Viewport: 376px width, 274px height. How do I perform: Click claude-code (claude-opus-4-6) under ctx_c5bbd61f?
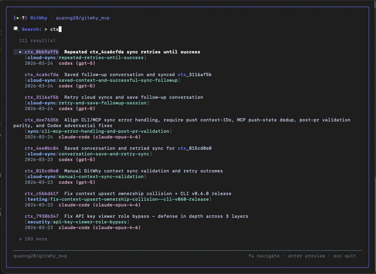tap(100, 205)
